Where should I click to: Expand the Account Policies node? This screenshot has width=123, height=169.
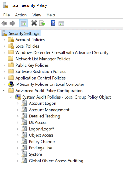[4, 40]
